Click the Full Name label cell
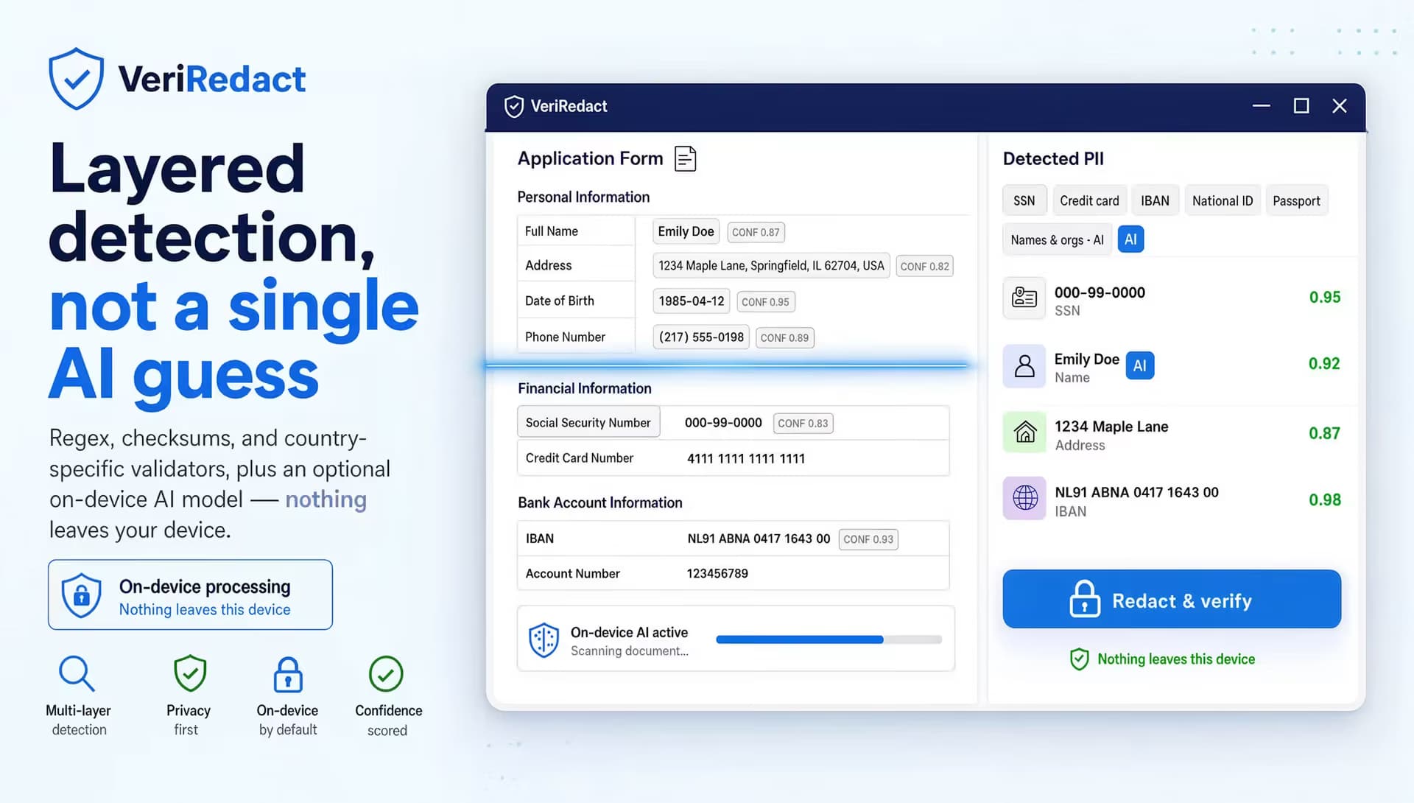 tap(576, 231)
